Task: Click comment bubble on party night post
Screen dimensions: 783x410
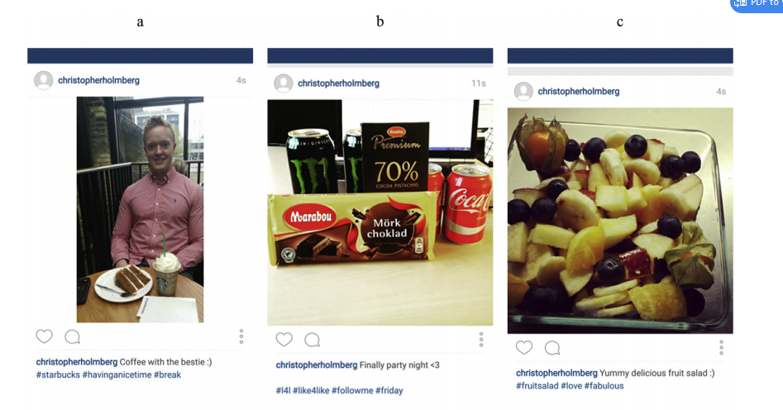Action: [x=312, y=340]
